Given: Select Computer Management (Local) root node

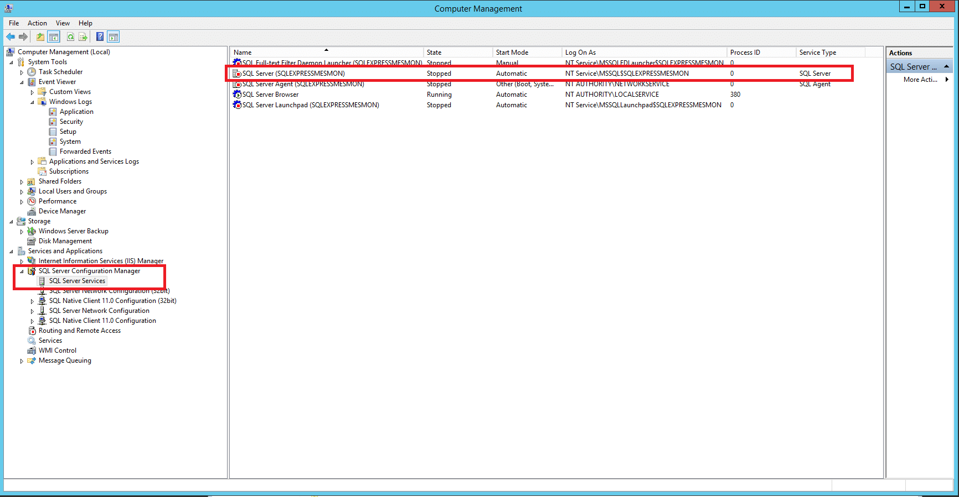Looking at the screenshot, I should tap(64, 52).
